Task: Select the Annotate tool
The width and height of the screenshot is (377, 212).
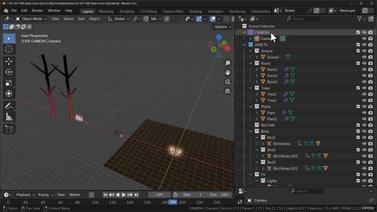Action: click(9, 106)
